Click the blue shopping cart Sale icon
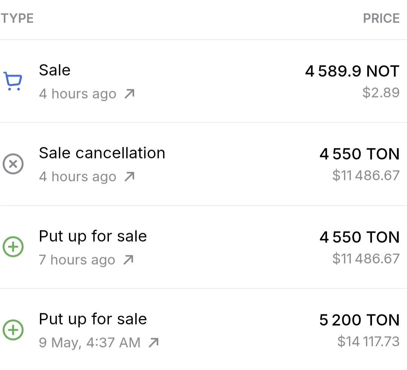The height and width of the screenshot is (370, 407). pos(13,81)
